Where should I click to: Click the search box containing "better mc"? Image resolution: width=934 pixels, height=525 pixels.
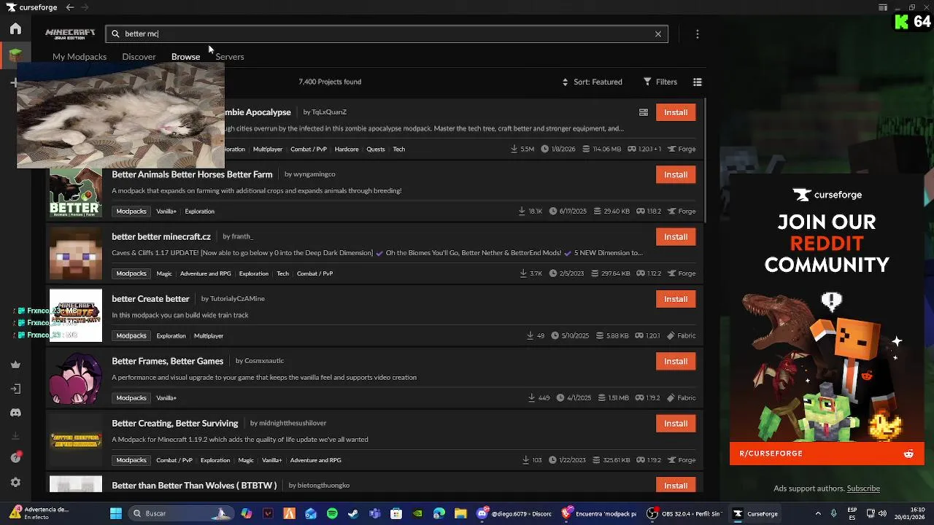387,34
